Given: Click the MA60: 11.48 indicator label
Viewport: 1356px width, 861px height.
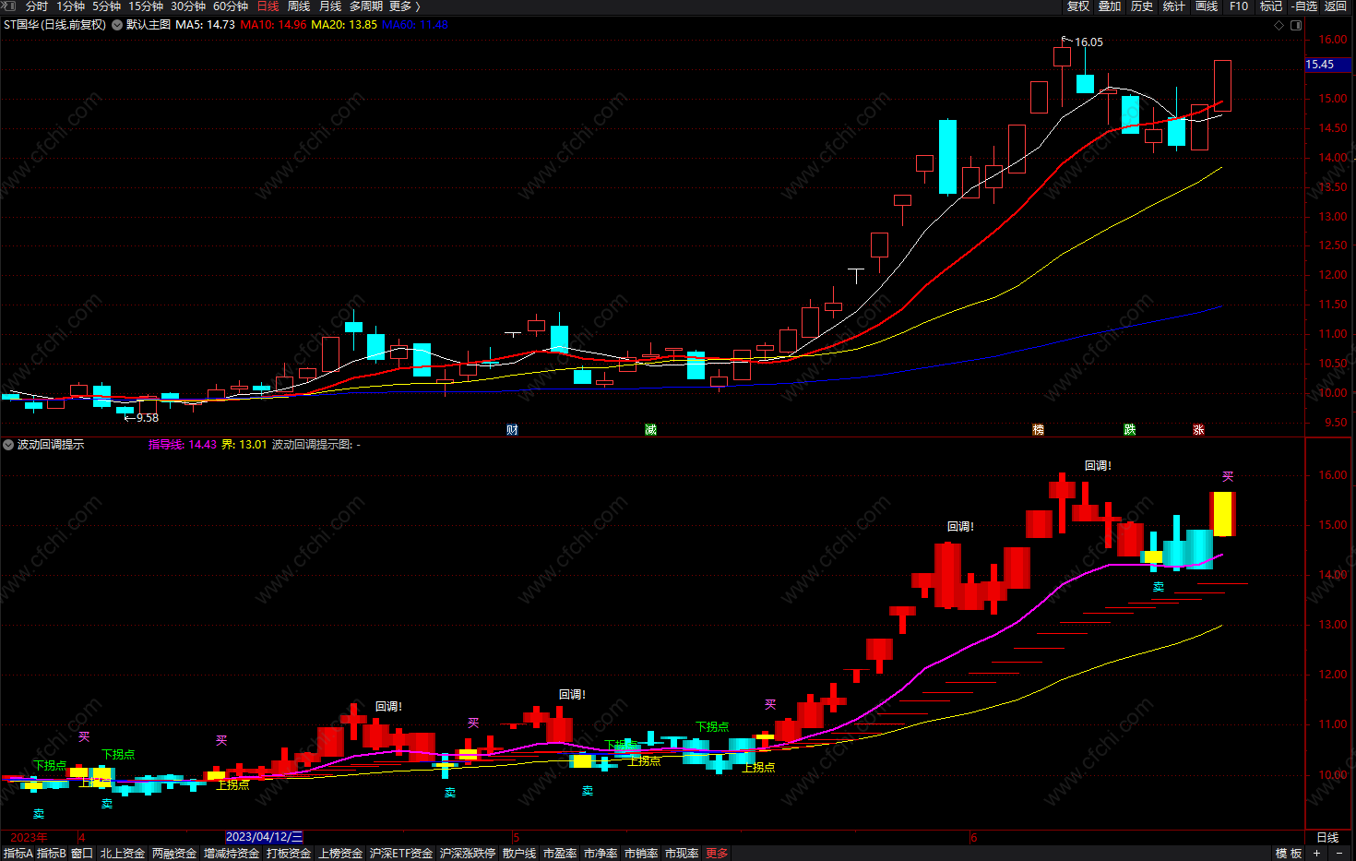Looking at the screenshot, I should click(415, 25).
